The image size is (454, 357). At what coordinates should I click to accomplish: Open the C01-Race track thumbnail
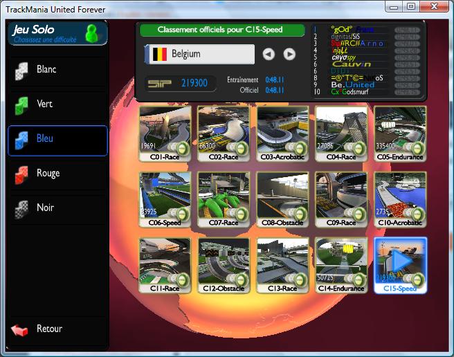click(165, 133)
